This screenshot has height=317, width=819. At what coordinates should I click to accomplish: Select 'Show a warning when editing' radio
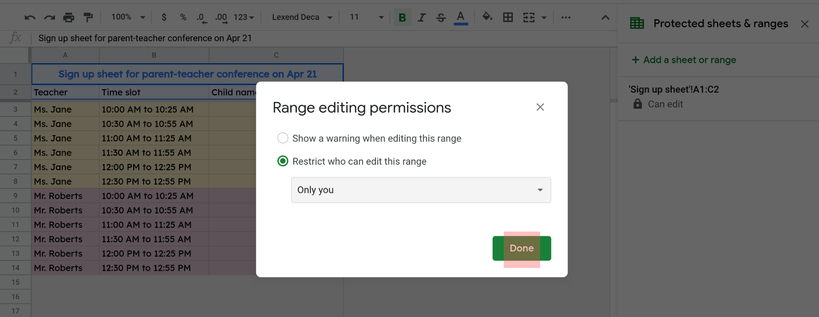[x=283, y=138]
